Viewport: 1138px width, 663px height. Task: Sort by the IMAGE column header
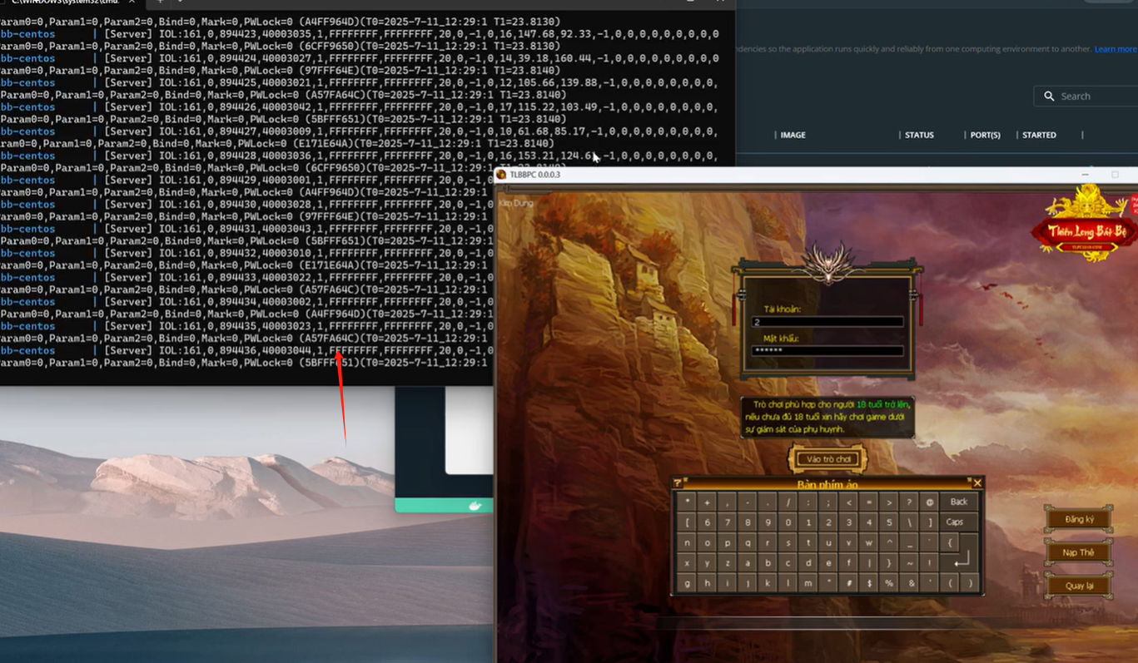tap(793, 135)
